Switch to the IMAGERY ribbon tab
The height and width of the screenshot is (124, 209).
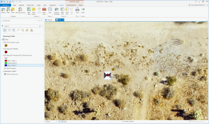click(x=53, y=5)
